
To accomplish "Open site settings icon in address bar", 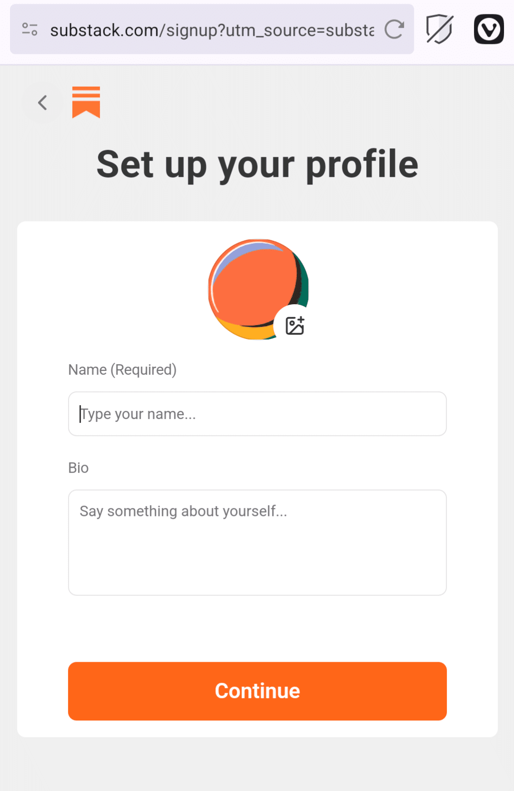I will pyautogui.click(x=30, y=30).
